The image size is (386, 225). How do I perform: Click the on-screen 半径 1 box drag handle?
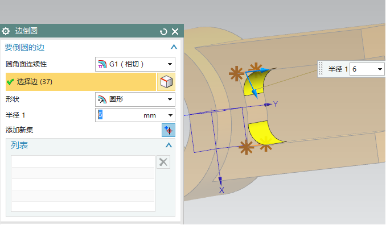click(321, 69)
